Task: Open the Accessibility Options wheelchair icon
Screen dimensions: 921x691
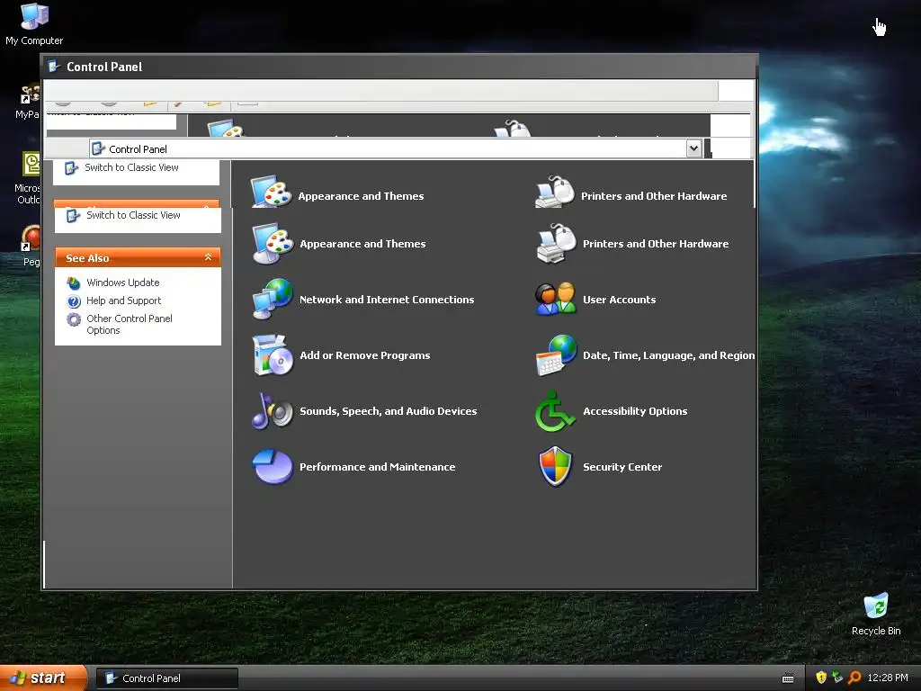Action: pyautogui.click(x=555, y=411)
